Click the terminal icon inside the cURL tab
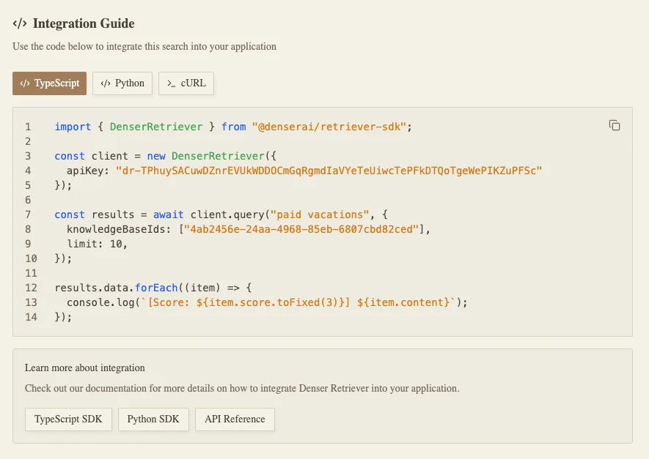This screenshot has height=459, width=649. (172, 83)
